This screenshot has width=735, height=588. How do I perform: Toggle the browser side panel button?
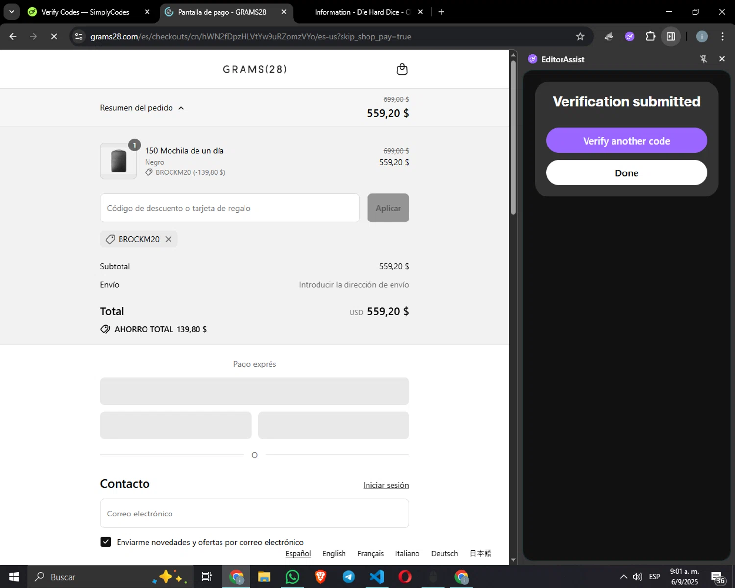pyautogui.click(x=671, y=36)
